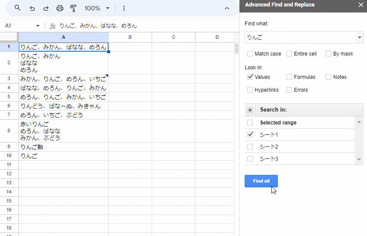The width and height of the screenshot is (367, 236).
Task: Toggle the Search in select-all checkbox
Action: [x=250, y=110]
